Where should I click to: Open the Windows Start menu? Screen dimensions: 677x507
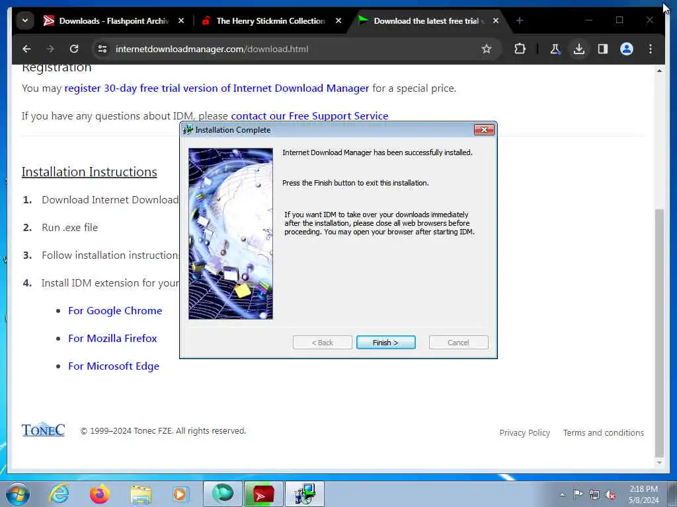[x=18, y=494]
